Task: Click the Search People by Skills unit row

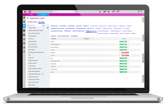Action: click(95, 61)
